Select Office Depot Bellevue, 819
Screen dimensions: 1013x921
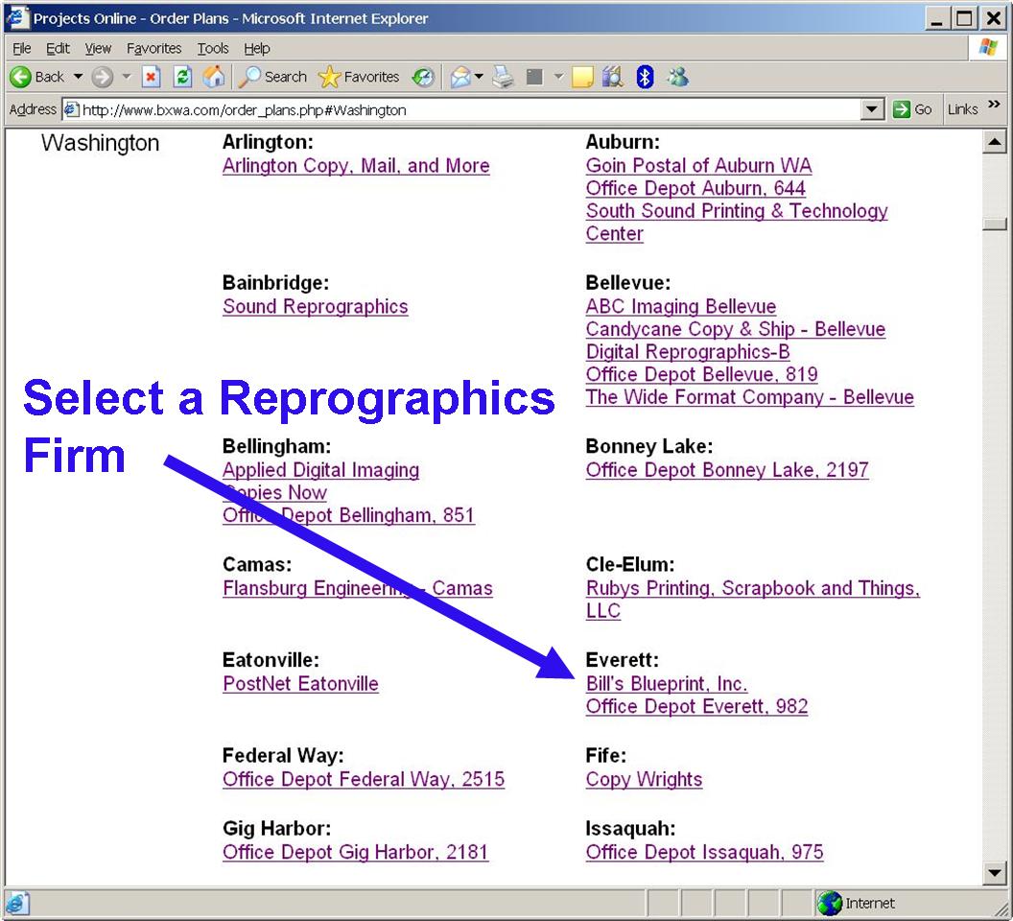[x=701, y=374]
